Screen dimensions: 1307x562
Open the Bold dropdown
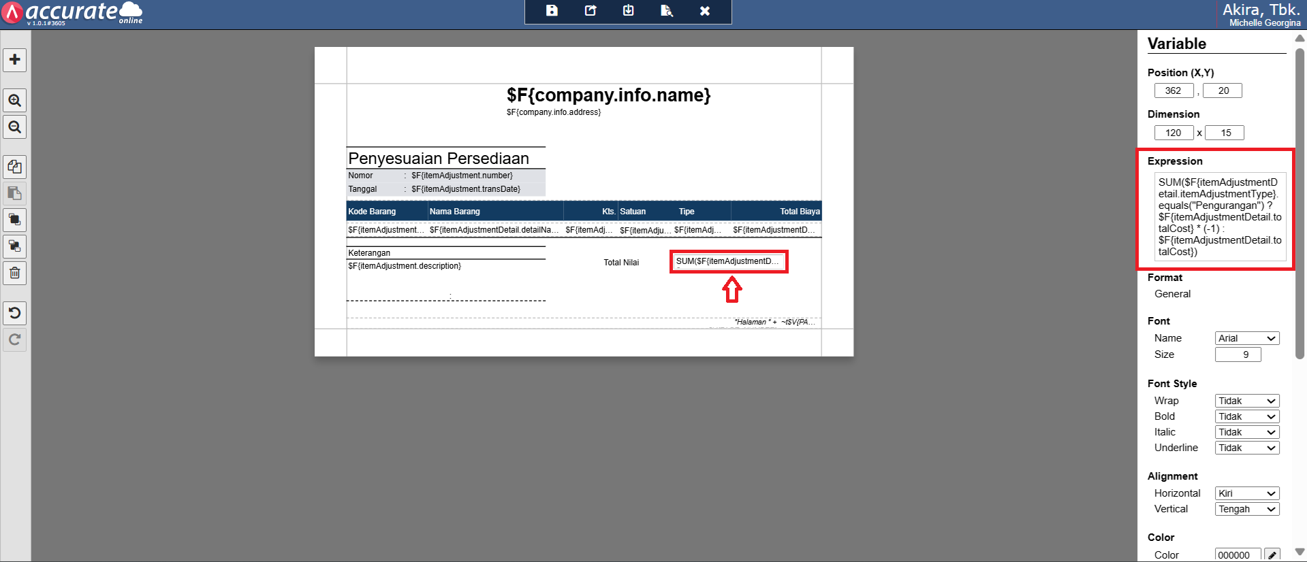tap(1247, 416)
